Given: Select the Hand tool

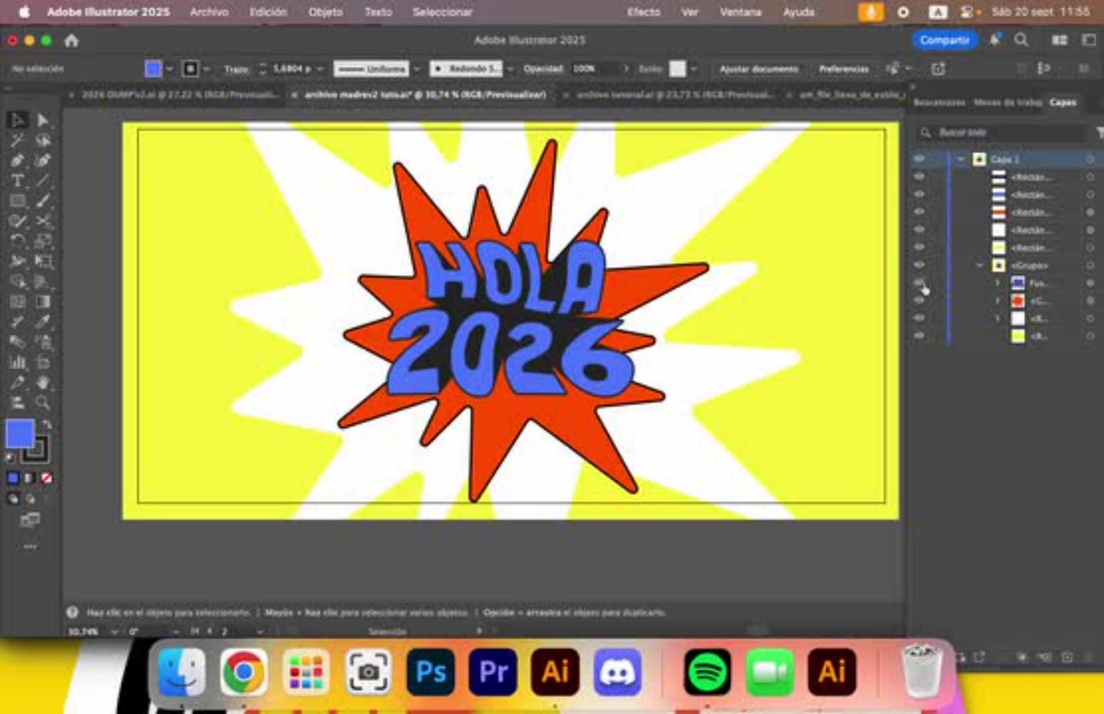Looking at the screenshot, I should point(43,382).
